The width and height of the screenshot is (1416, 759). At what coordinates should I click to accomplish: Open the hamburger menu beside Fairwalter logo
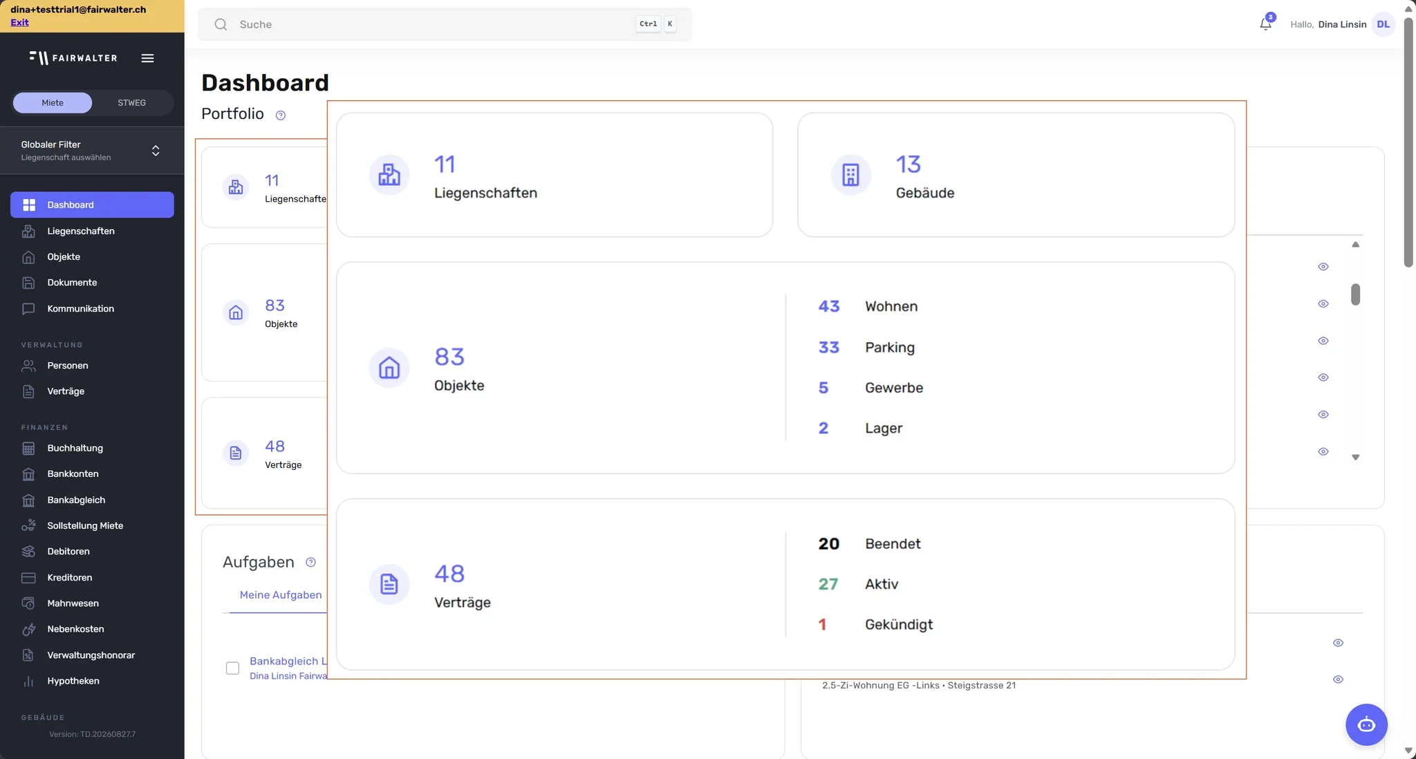pos(147,58)
